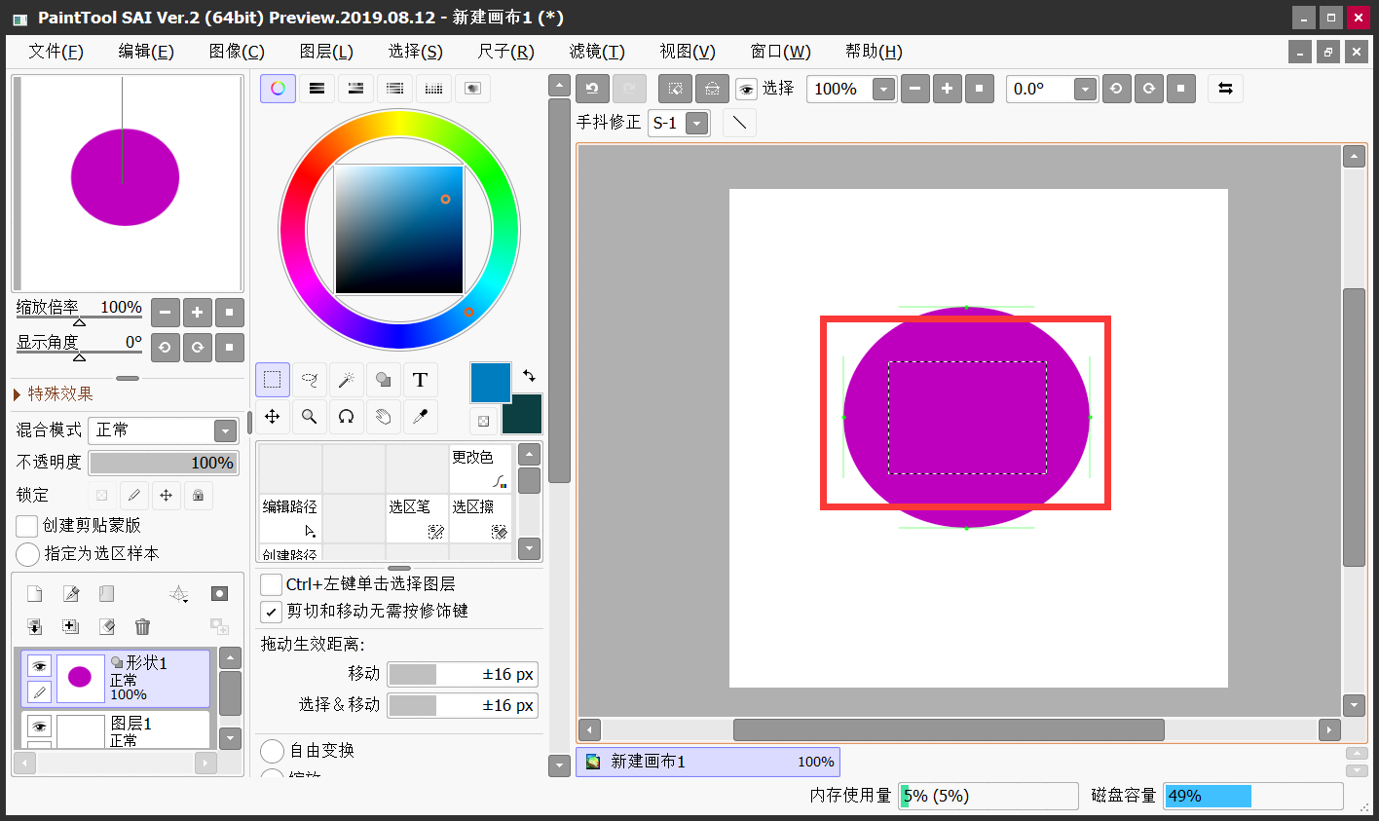Select the rotate view tool
Screen dimensions: 1379x821
point(346,417)
